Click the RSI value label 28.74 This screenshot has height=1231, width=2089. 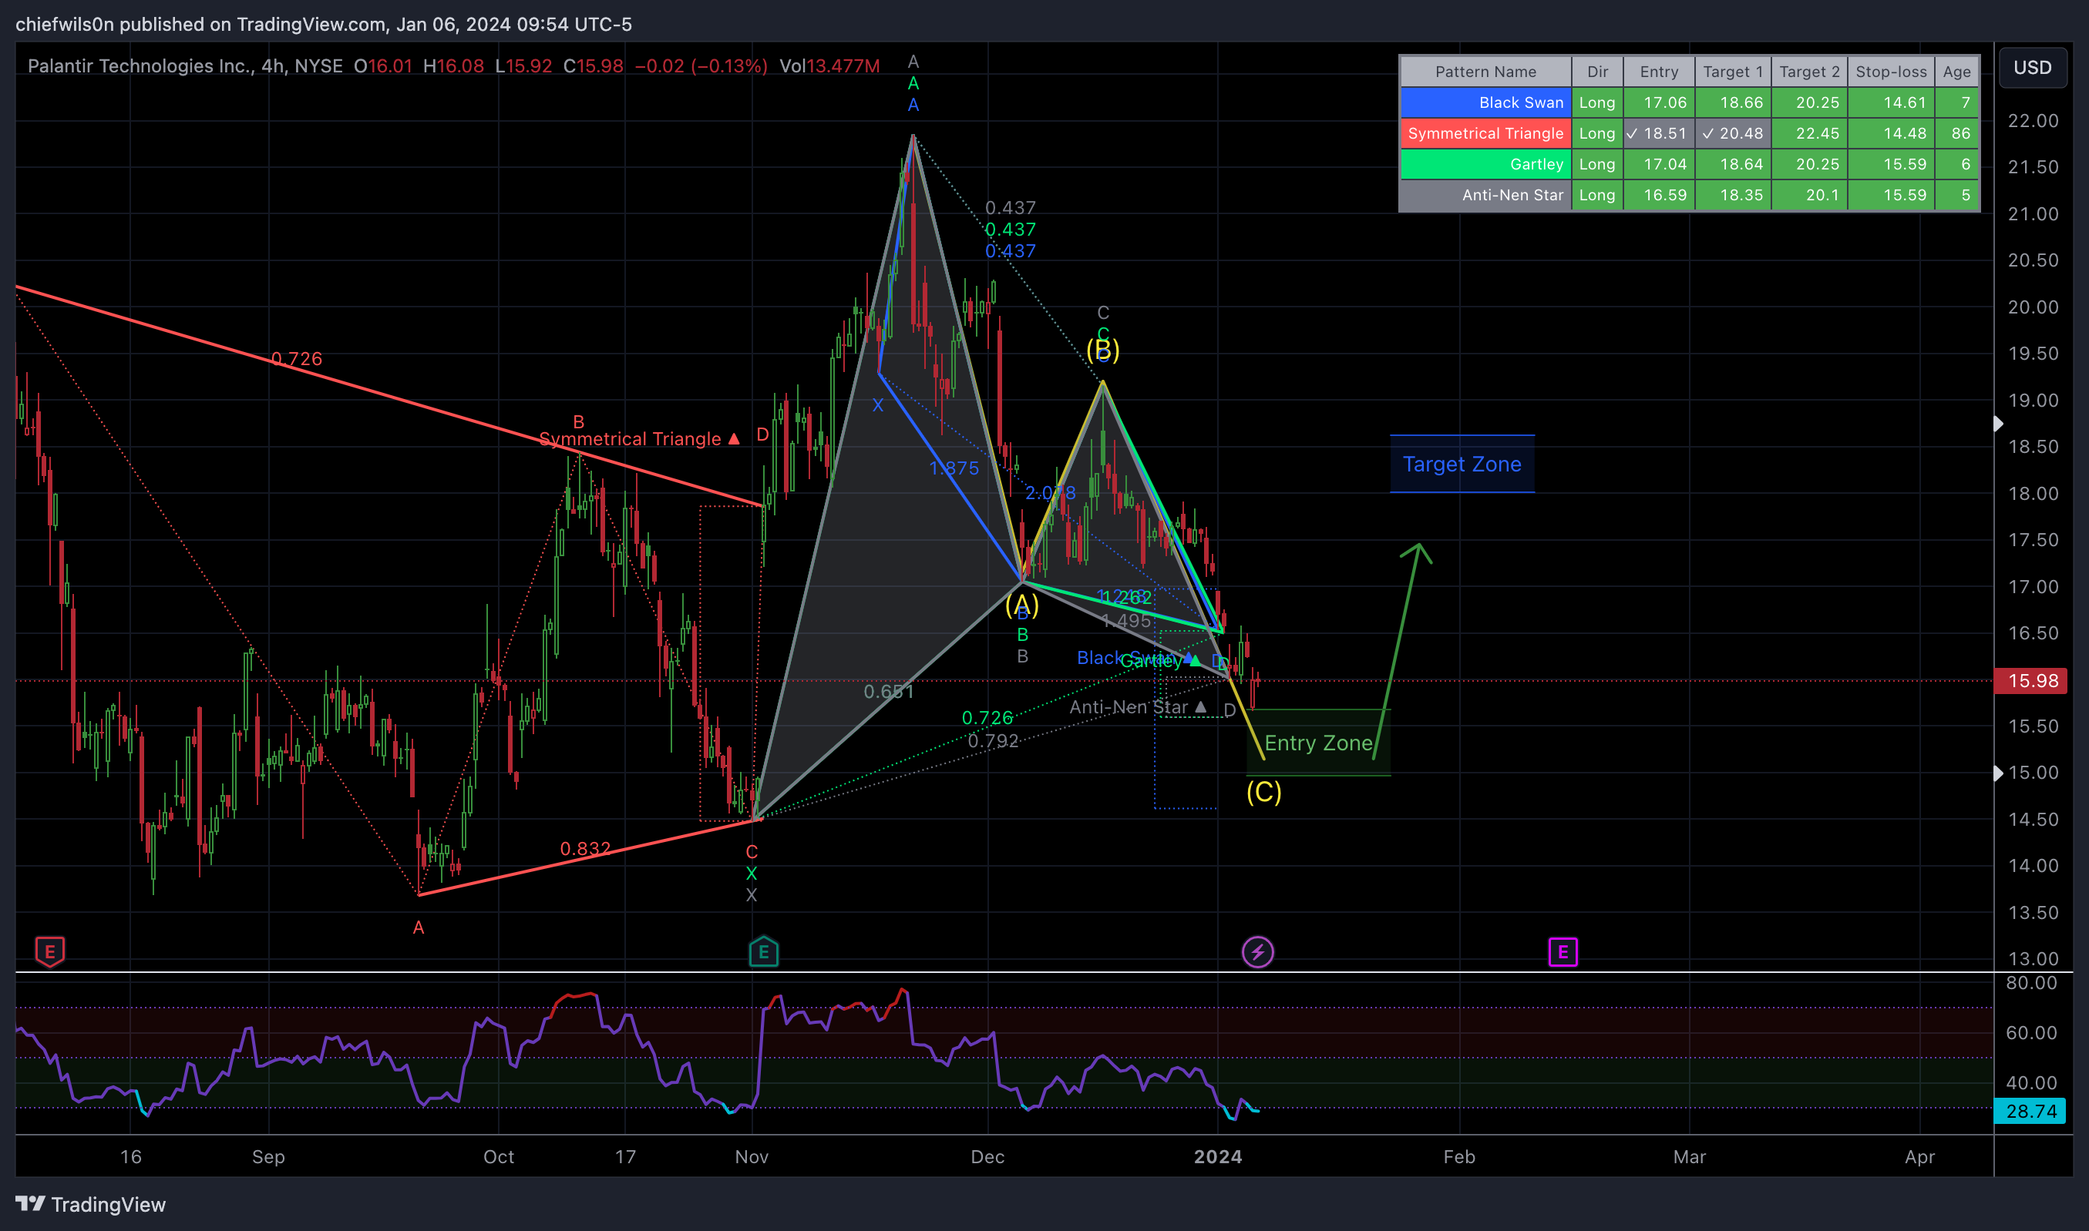(x=2031, y=1112)
